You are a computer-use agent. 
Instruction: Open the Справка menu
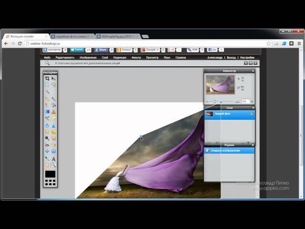pyautogui.click(x=181, y=58)
